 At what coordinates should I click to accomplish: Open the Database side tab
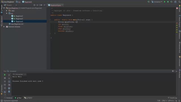click(180, 35)
